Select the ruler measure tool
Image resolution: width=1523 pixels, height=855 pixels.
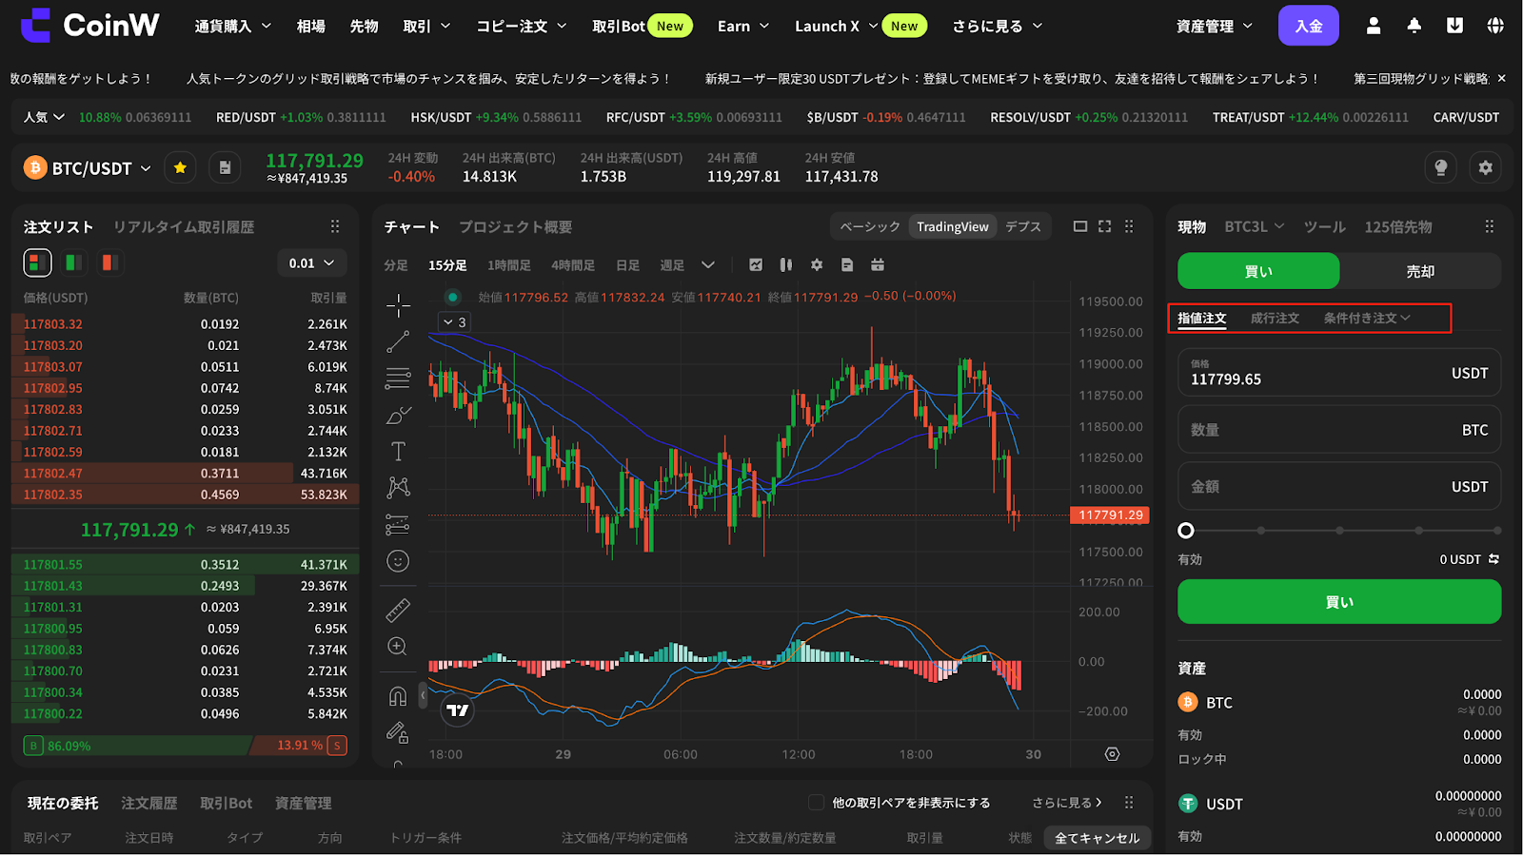pos(398,610)
